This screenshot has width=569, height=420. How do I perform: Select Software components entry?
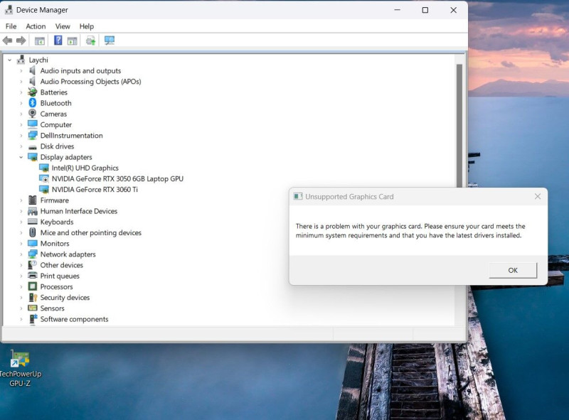[74, 319]
